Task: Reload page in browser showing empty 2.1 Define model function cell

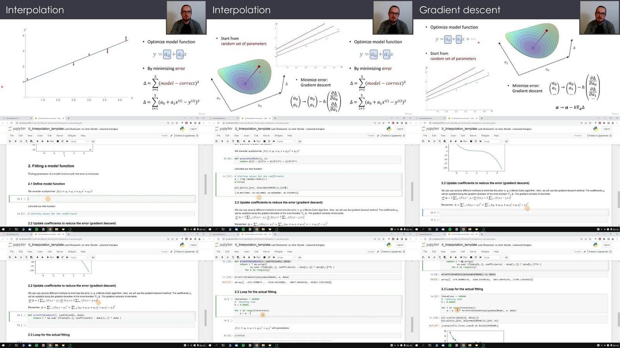Action: [x=12, y=123]
